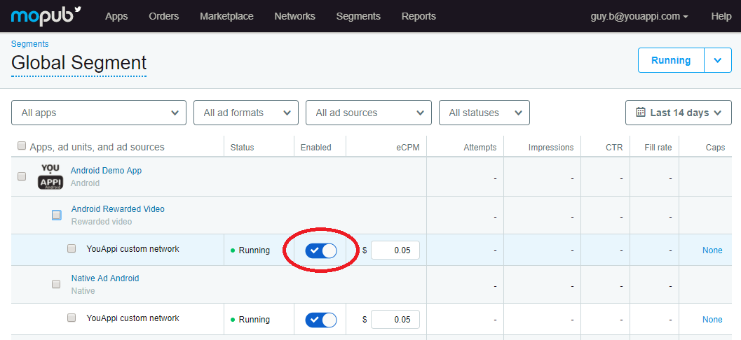Open account menu guy.b@youappi.com
The width and height of the screenshot is (741, 340).
(x=639, y=16)
